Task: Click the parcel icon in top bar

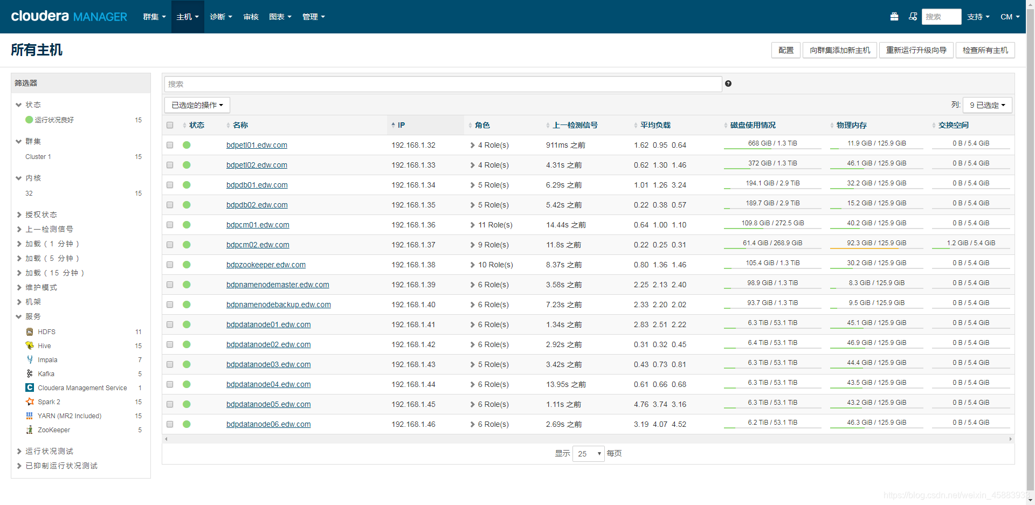Action: tap(894, 17)
